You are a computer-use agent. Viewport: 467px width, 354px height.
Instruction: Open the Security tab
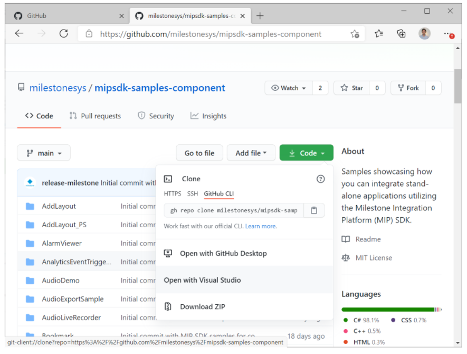click(156, 116)
